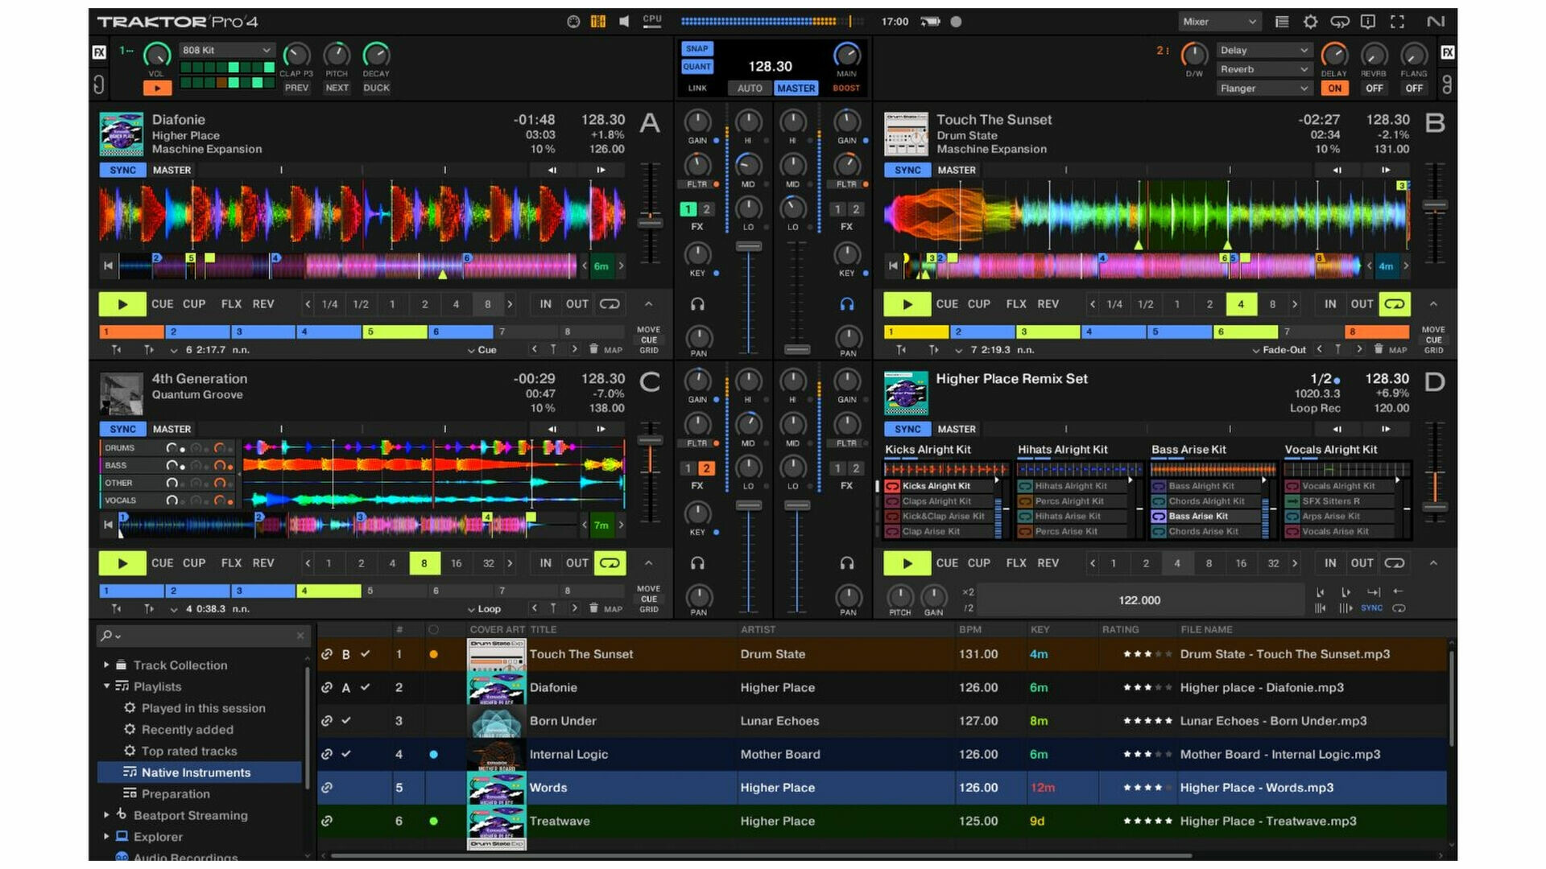The width and height of the screenshot is (1546, 869).
Task: Toggle SYNC on deck A
Action: pyautogui.click(x=122, y=170)
